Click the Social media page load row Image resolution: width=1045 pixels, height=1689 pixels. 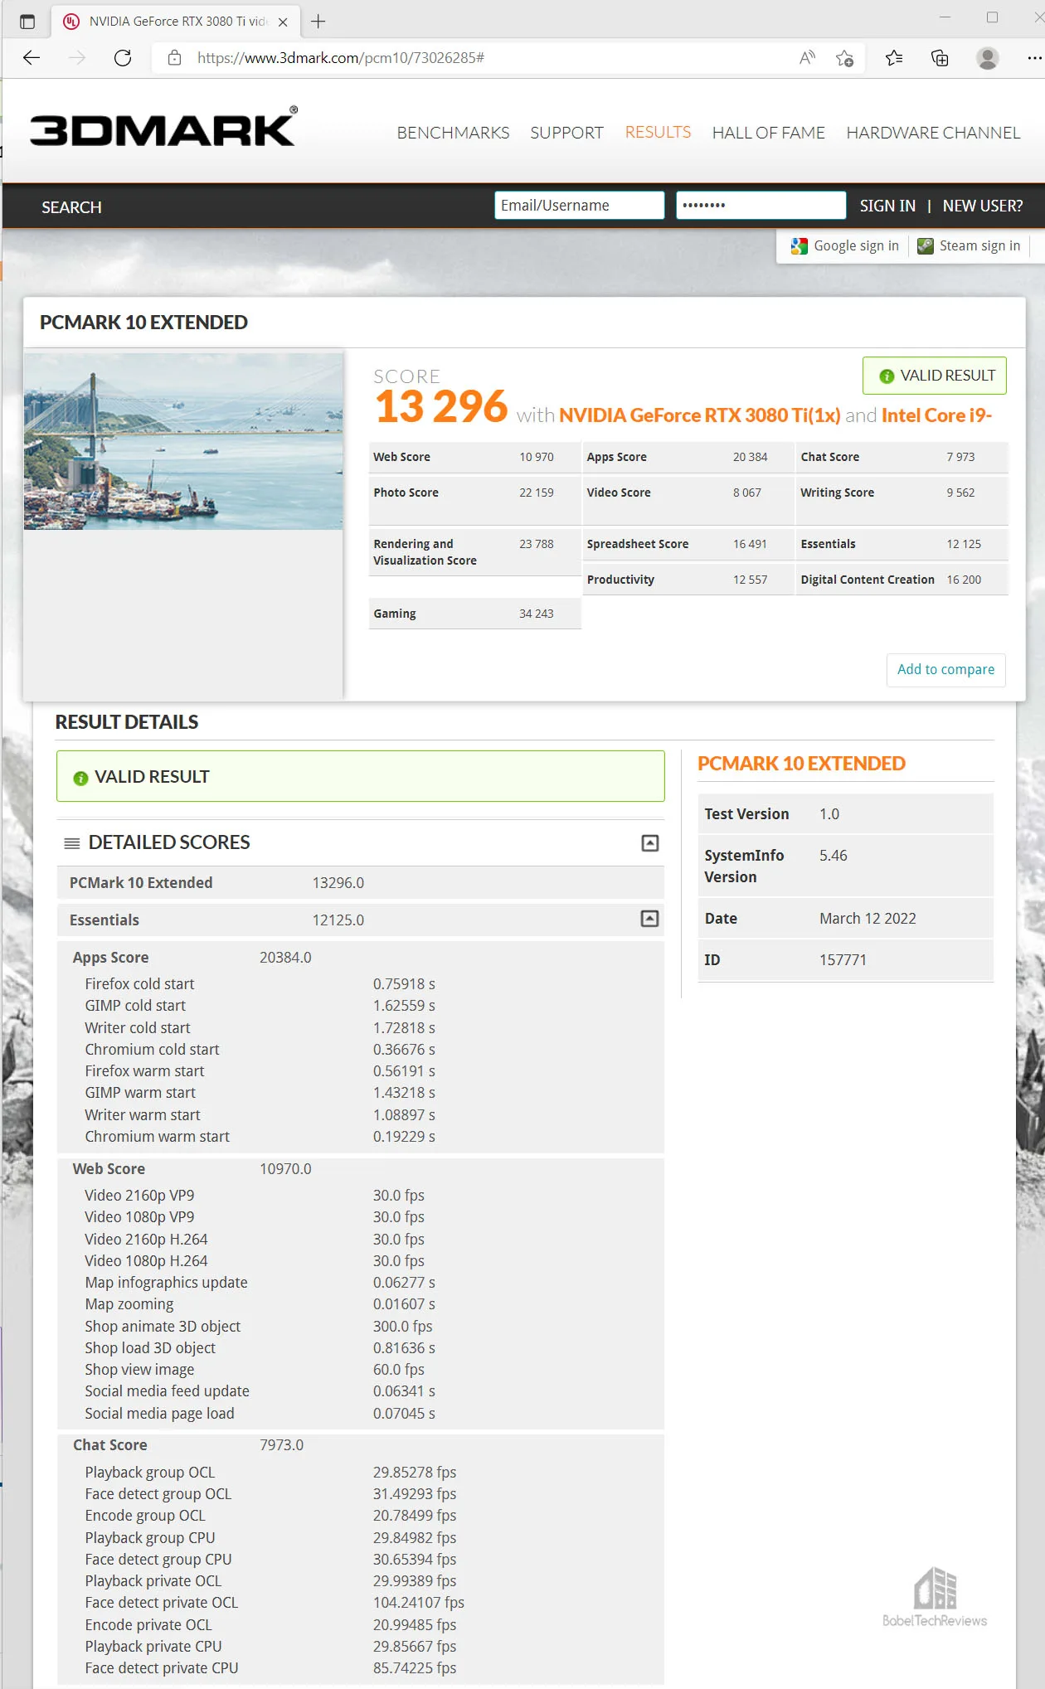(x=361, y=1414)
